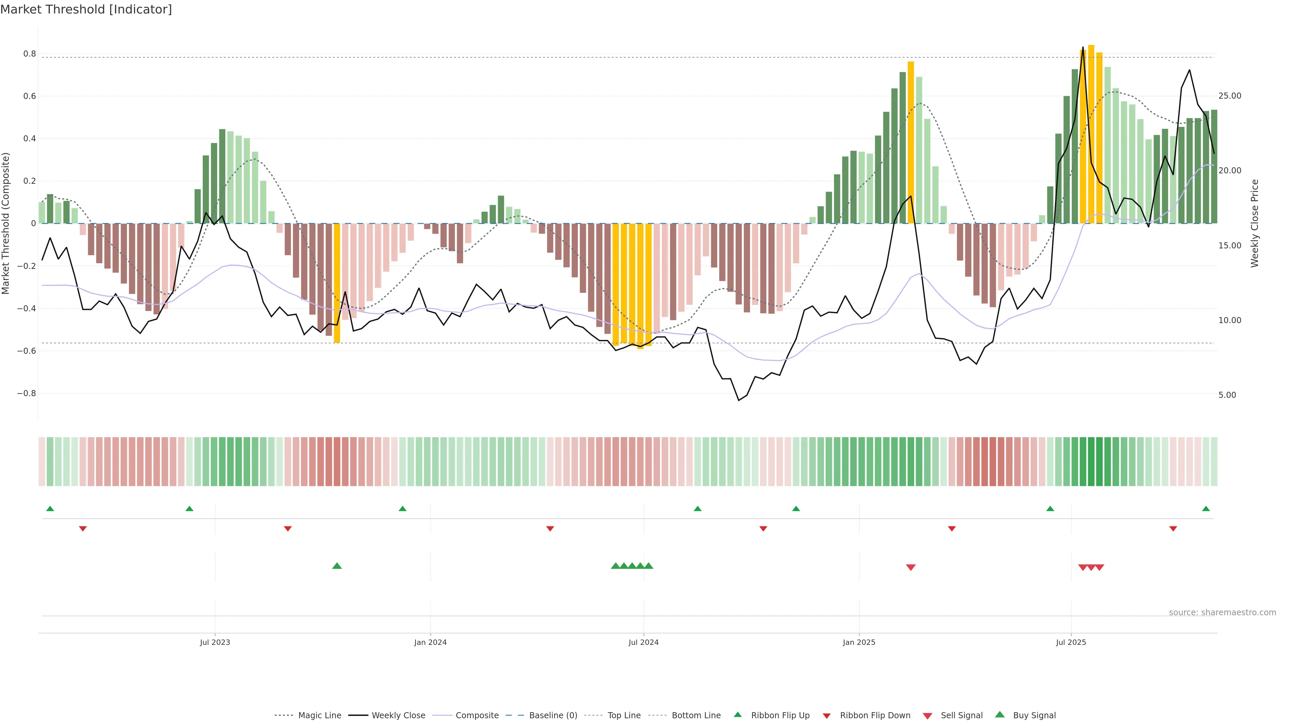The image size is (1293, 727).
Task: Toggle the Composite legend entry
Action: pos(477,716)
